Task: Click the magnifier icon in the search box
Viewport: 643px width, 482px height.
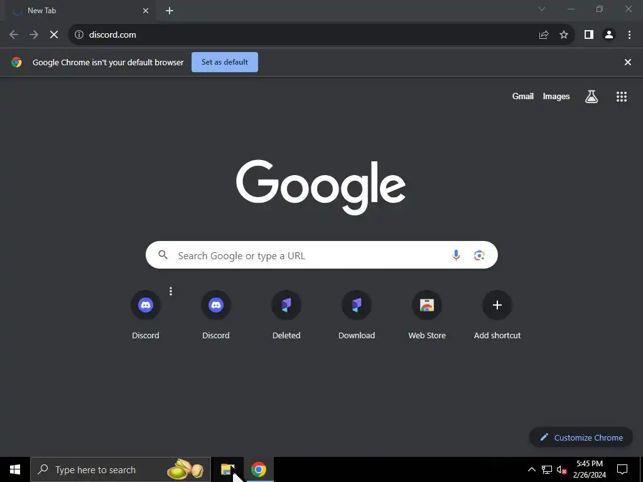Action: coord(163,255)
